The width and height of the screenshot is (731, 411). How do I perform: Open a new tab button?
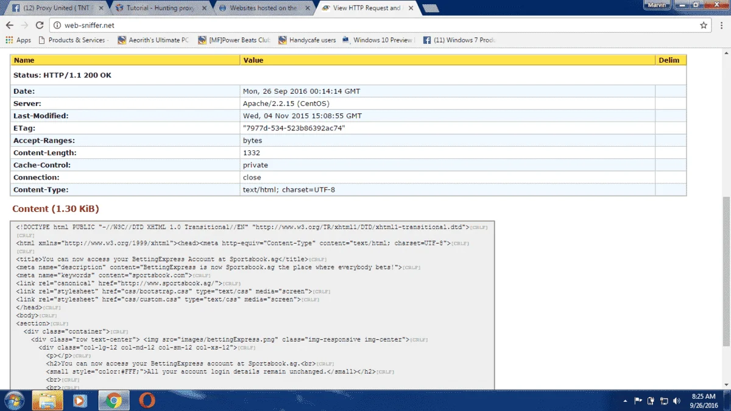point(431,9)
